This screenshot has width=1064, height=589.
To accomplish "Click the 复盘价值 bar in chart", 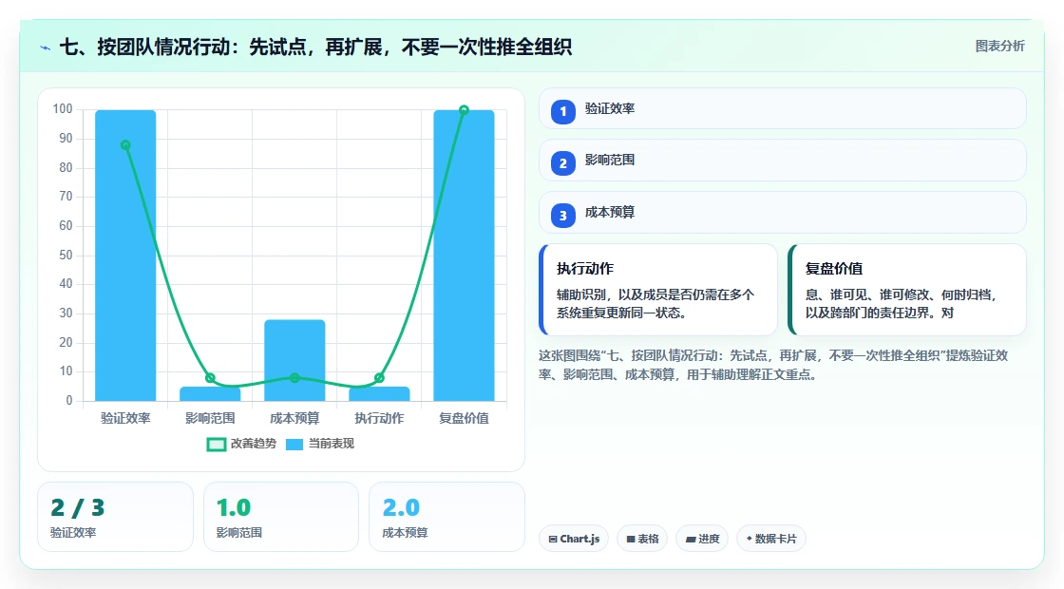I will click(x=465, y=256).
